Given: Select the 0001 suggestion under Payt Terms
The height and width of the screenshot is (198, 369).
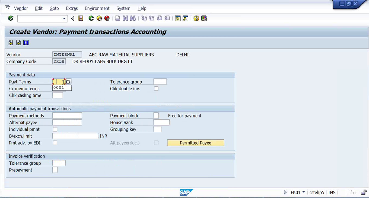Looking at the screenshot, I should click(62, 88).
